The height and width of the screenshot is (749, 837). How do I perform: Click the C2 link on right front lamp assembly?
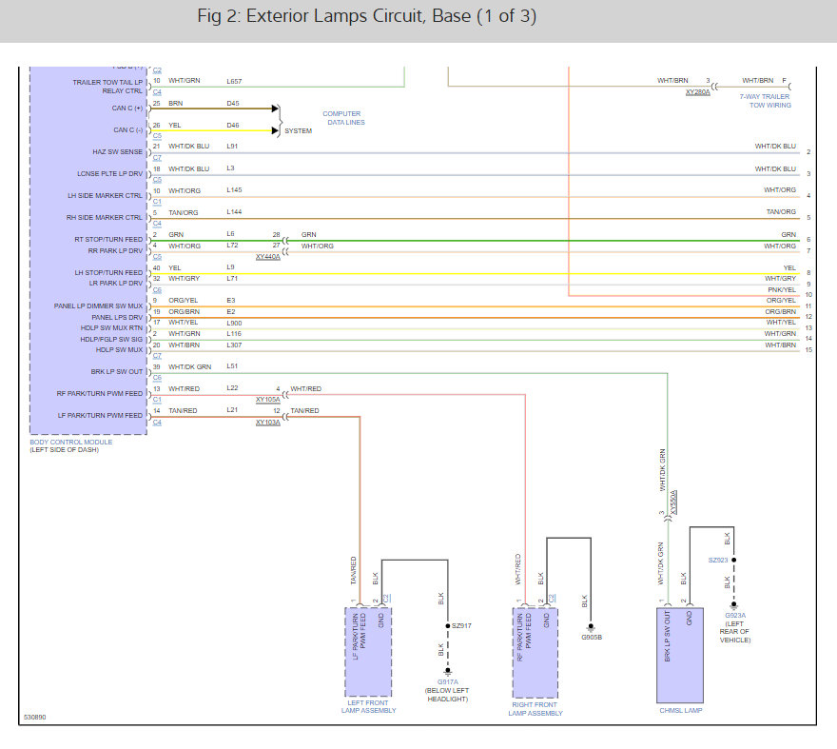(x=552, y=599)
